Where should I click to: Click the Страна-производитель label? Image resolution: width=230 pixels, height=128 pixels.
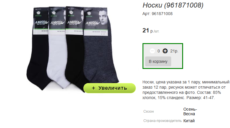pos(163,121)
